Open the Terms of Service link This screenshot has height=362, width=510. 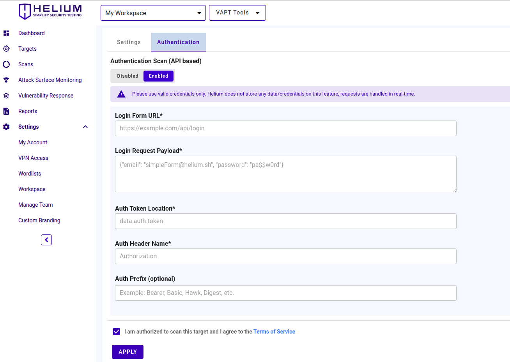[x=274, y=332]
